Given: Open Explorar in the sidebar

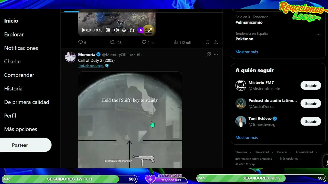Looking at the screenshot, I should tap(14, 34).
